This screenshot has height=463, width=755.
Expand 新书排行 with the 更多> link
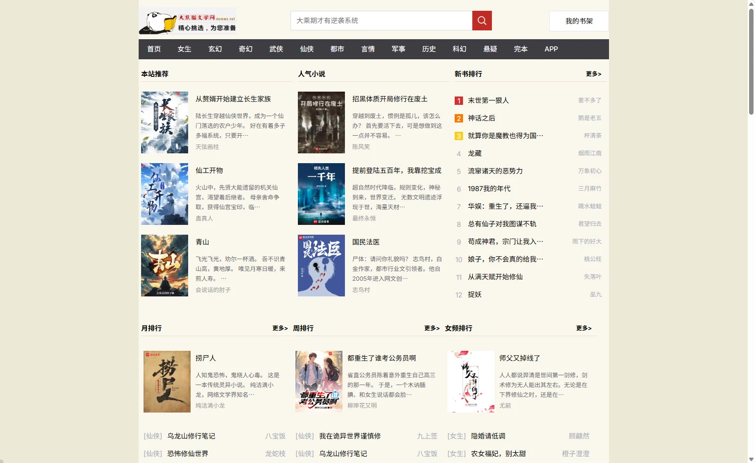[x=593, y=74]
